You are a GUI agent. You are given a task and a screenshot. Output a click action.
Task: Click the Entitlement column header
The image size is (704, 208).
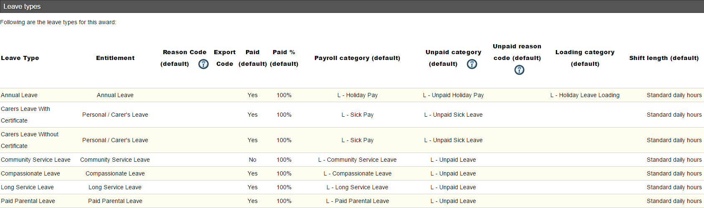tap(115, 58)
